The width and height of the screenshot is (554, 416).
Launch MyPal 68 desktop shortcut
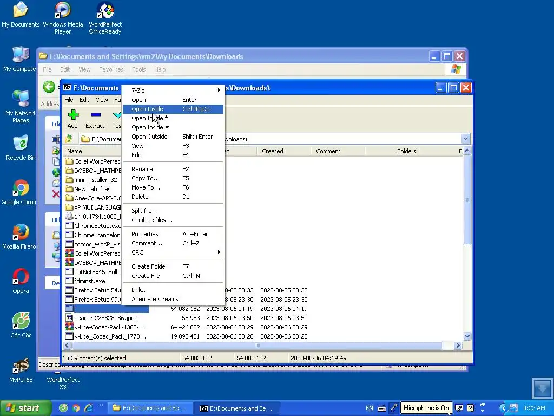click(x=21, y=370)
